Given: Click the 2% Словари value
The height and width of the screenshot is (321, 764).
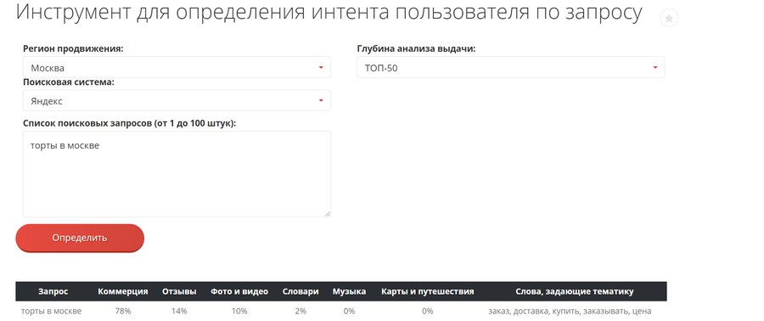Looking at the screenshot, I should coord(301,311).
